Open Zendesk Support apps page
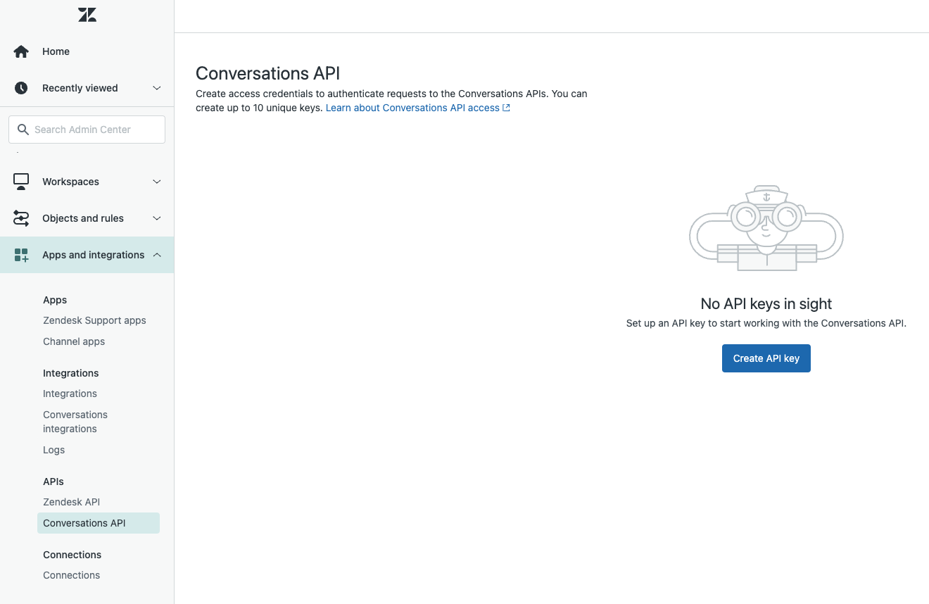Viewport: 929px width, 604px height. (94, 320)
